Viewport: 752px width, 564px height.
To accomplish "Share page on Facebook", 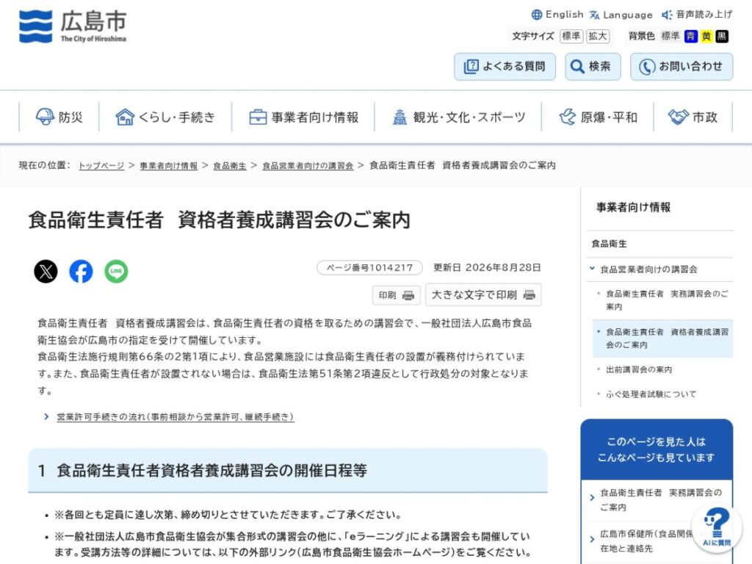I will 81,272.
